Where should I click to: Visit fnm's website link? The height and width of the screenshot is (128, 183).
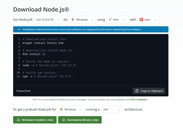pyautogui.click(x=138, y=100)
